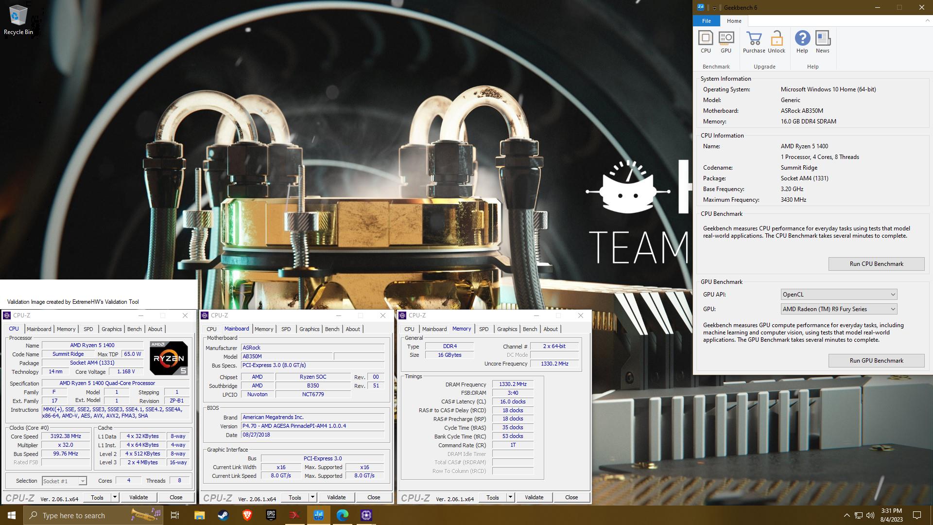The height and width of the screenshot is (525, 933).
Task: Click the Motherboard value ASRock AB350M in Geekbench
Action: [x=802, y=111]
